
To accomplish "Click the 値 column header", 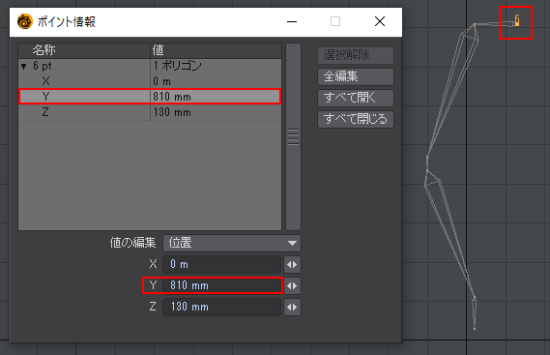I will click(217, 50).
